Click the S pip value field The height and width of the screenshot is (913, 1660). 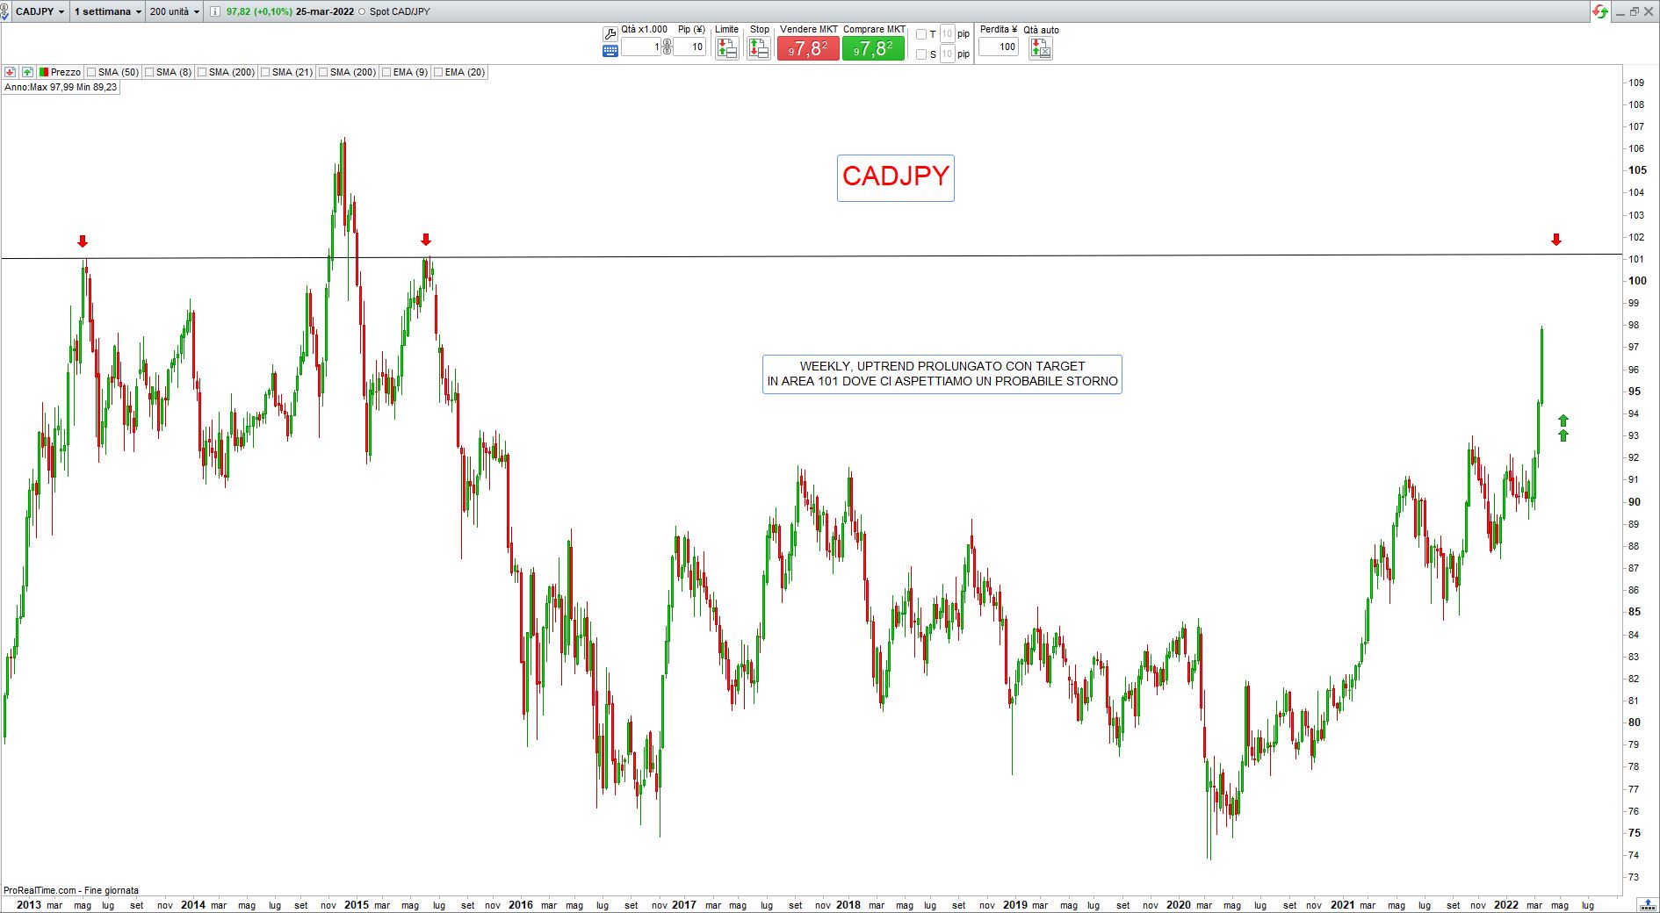point(947,54)
